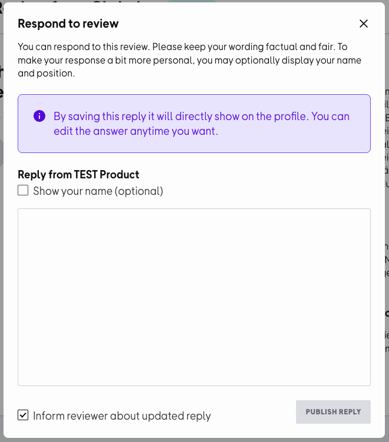The height and width of the screenshot is (442, 389).
Task: Click the "Respond to review" dialog title
Action: (68, 24)
